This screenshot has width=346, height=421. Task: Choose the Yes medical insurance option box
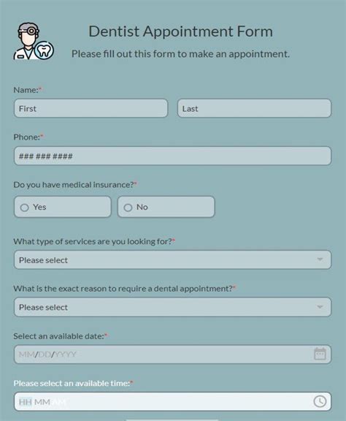pyautogui.click(x=63, y=207)
